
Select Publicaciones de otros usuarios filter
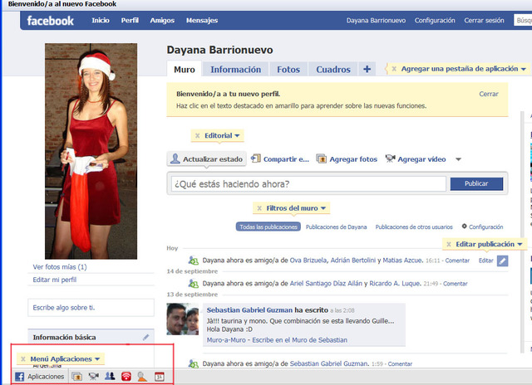click(414, 227)
